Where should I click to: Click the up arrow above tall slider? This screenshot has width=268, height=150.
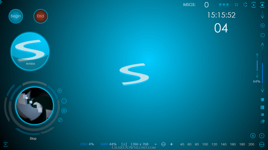[x=262, y=46]
